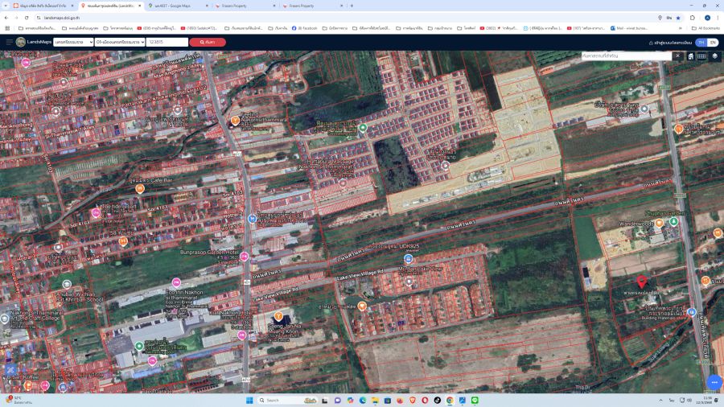This screenshot has width=724, height=407.
Task: Bookmark this page with the star icon
Action: tap(678, 17)
